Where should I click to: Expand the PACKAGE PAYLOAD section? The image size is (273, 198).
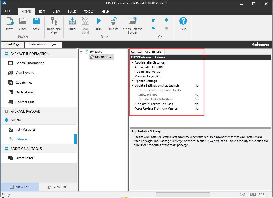coord(6,111)
